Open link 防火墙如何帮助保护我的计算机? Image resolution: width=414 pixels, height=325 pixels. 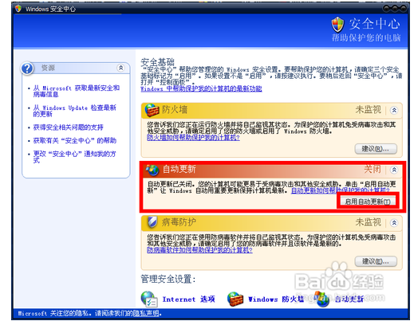pyautogui.click(x=193, y=138)
